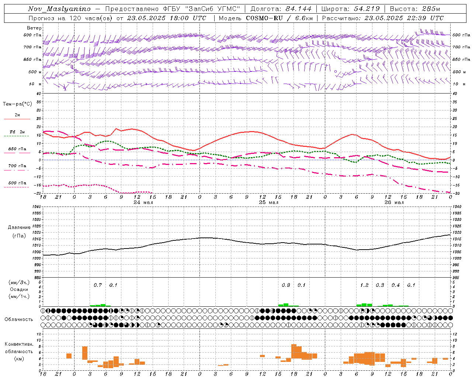The image size is (472, 377).
Task: Click the Облачность cloud cover label
Action: 19,319
